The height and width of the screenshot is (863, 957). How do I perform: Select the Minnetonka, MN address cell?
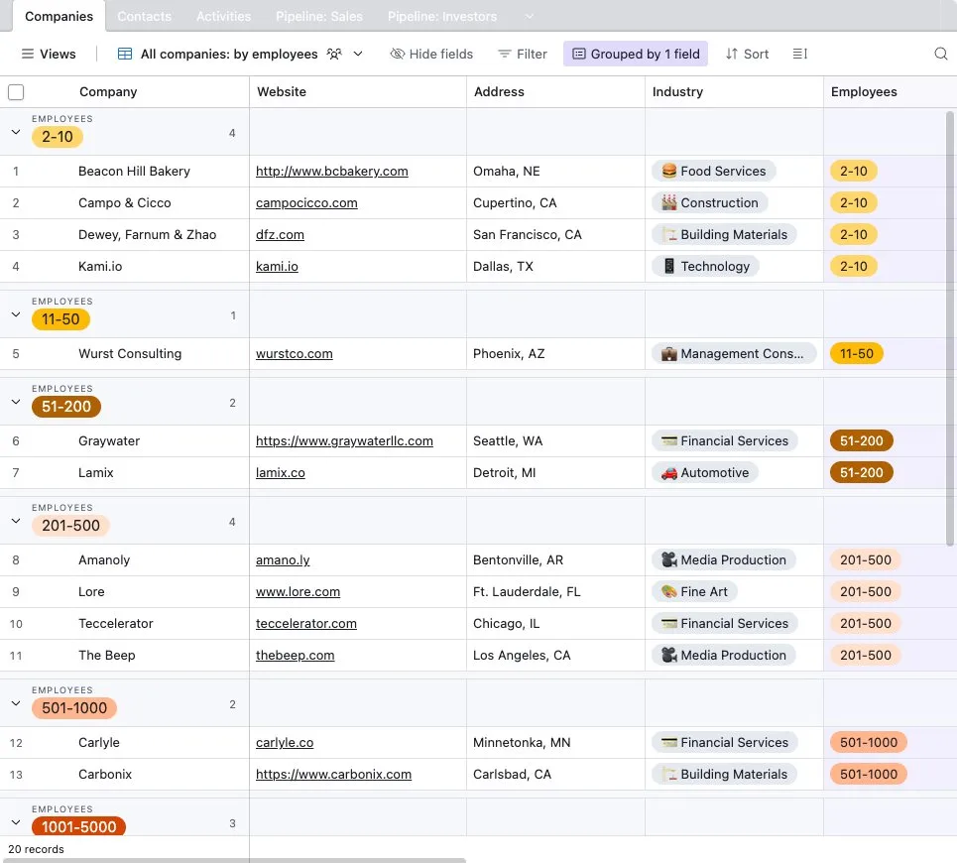pyautogui.click(x=555, y=742)
